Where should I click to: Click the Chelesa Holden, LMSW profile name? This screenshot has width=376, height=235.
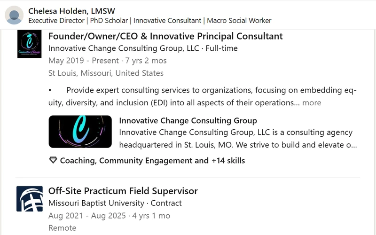pos(72,11)
